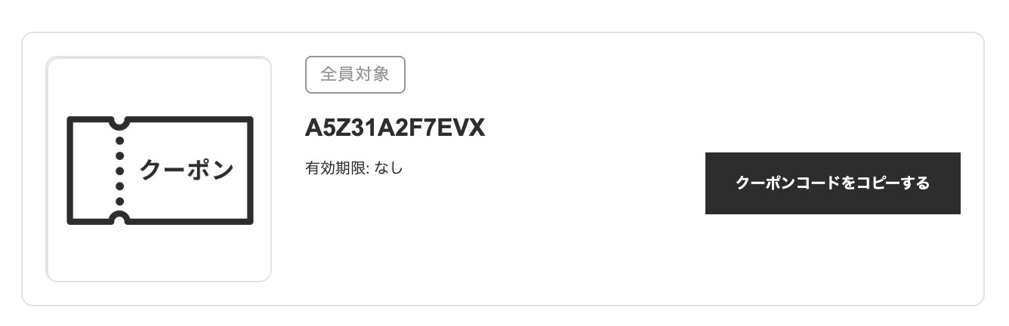Copy the coupon code with dark button

point(833,183)
